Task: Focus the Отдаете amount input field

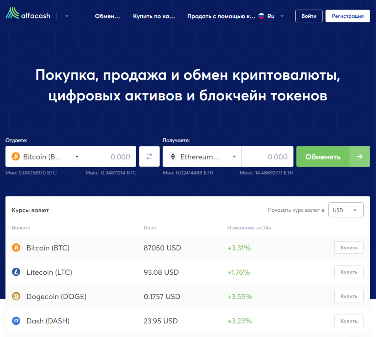Action: tap(110, 156)
